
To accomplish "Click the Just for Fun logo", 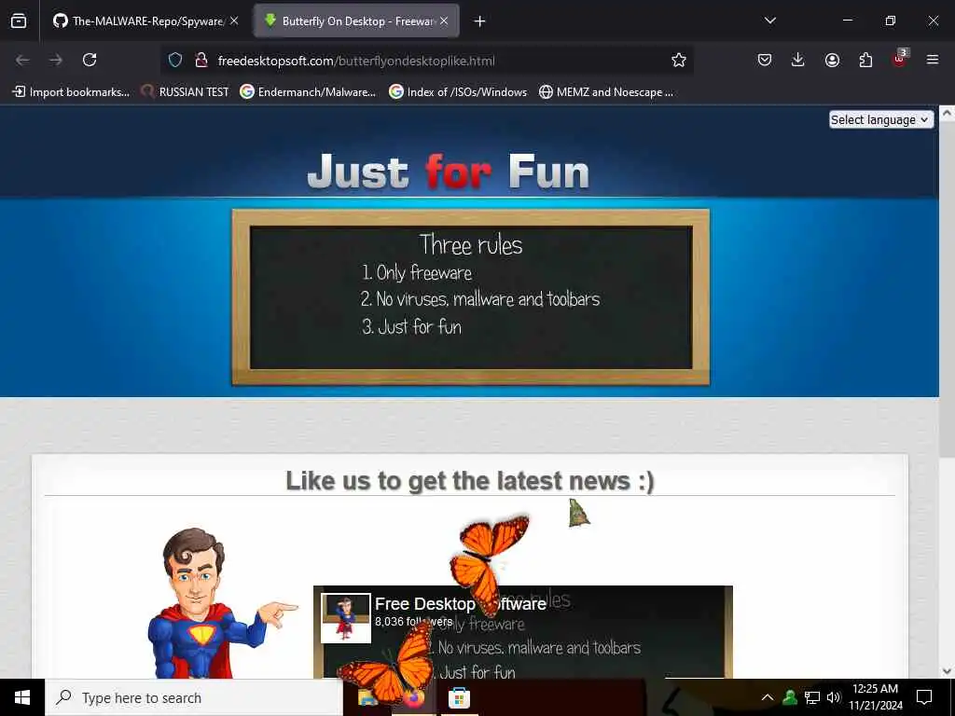I will (449, 172).
